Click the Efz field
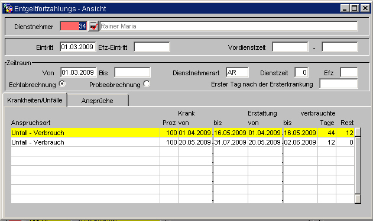 pos(349,72)
